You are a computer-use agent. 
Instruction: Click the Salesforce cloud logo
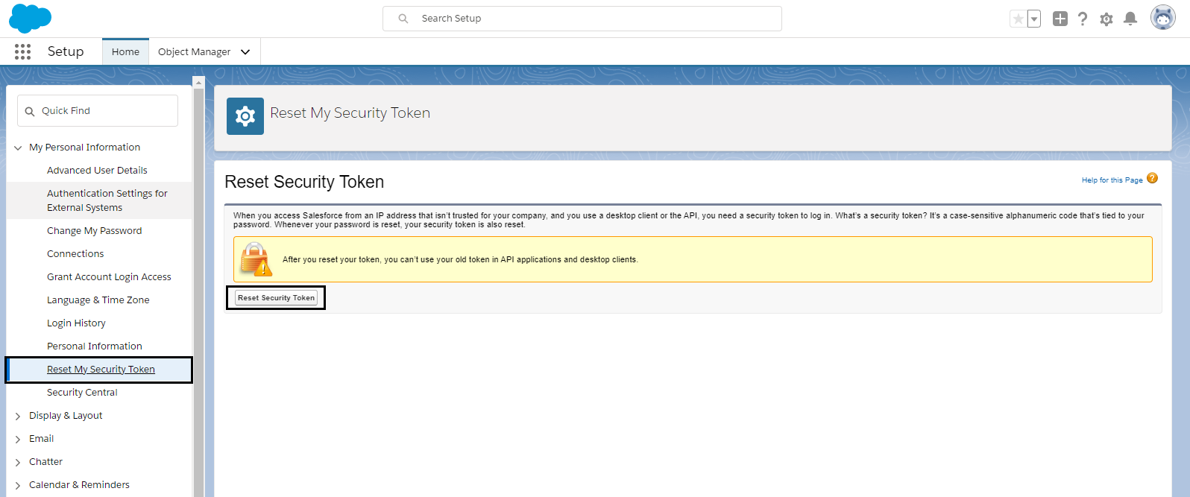(30, 18)
